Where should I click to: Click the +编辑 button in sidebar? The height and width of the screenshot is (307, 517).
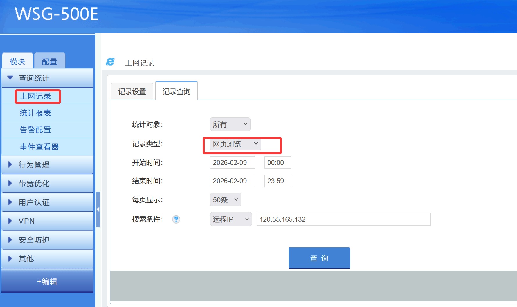coord(47,281)
